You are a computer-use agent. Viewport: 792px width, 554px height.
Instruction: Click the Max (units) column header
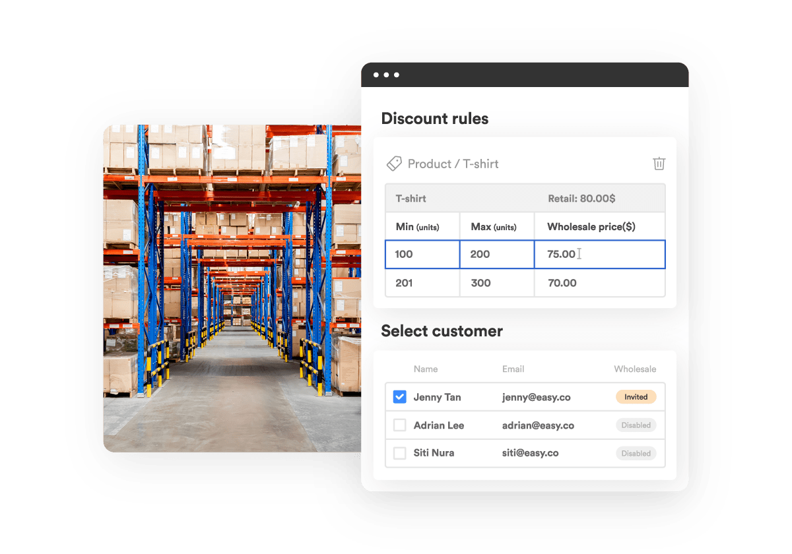tap(494, 227)
